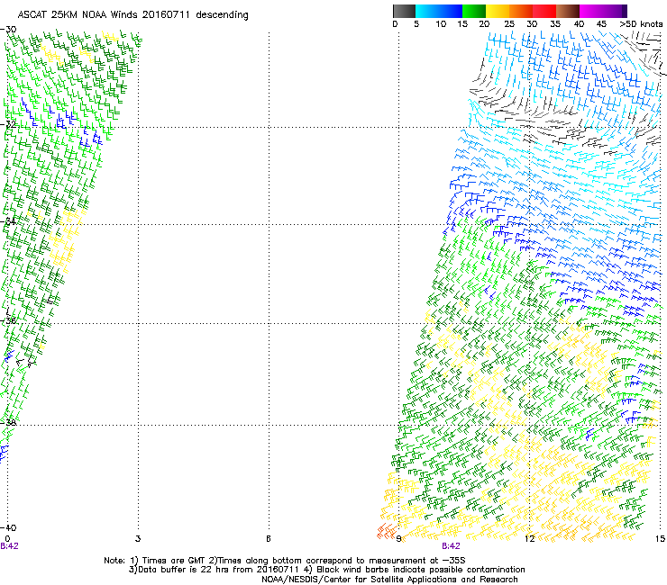
Task: Click the date '20160711' in the title
Action: pos(167,14)
